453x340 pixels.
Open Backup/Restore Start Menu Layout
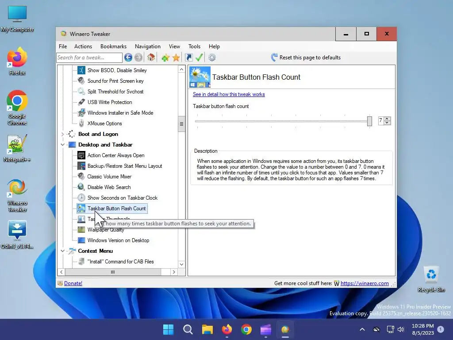click(125, 166)
